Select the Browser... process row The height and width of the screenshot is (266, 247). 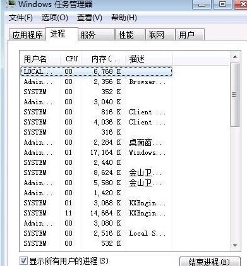pyautogui.click(x=97, y=82)
